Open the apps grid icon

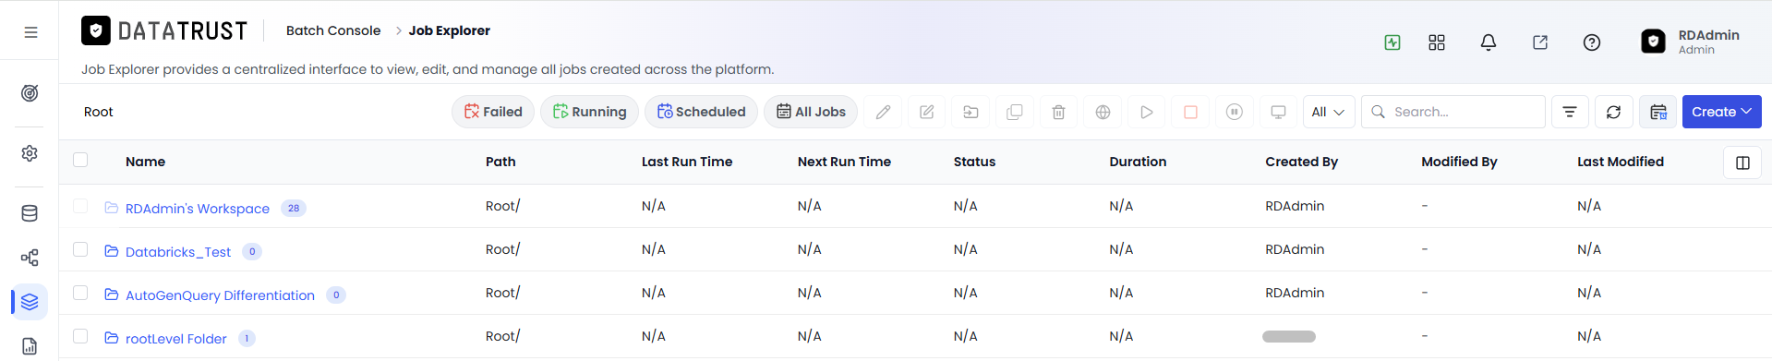point(1437,42)
